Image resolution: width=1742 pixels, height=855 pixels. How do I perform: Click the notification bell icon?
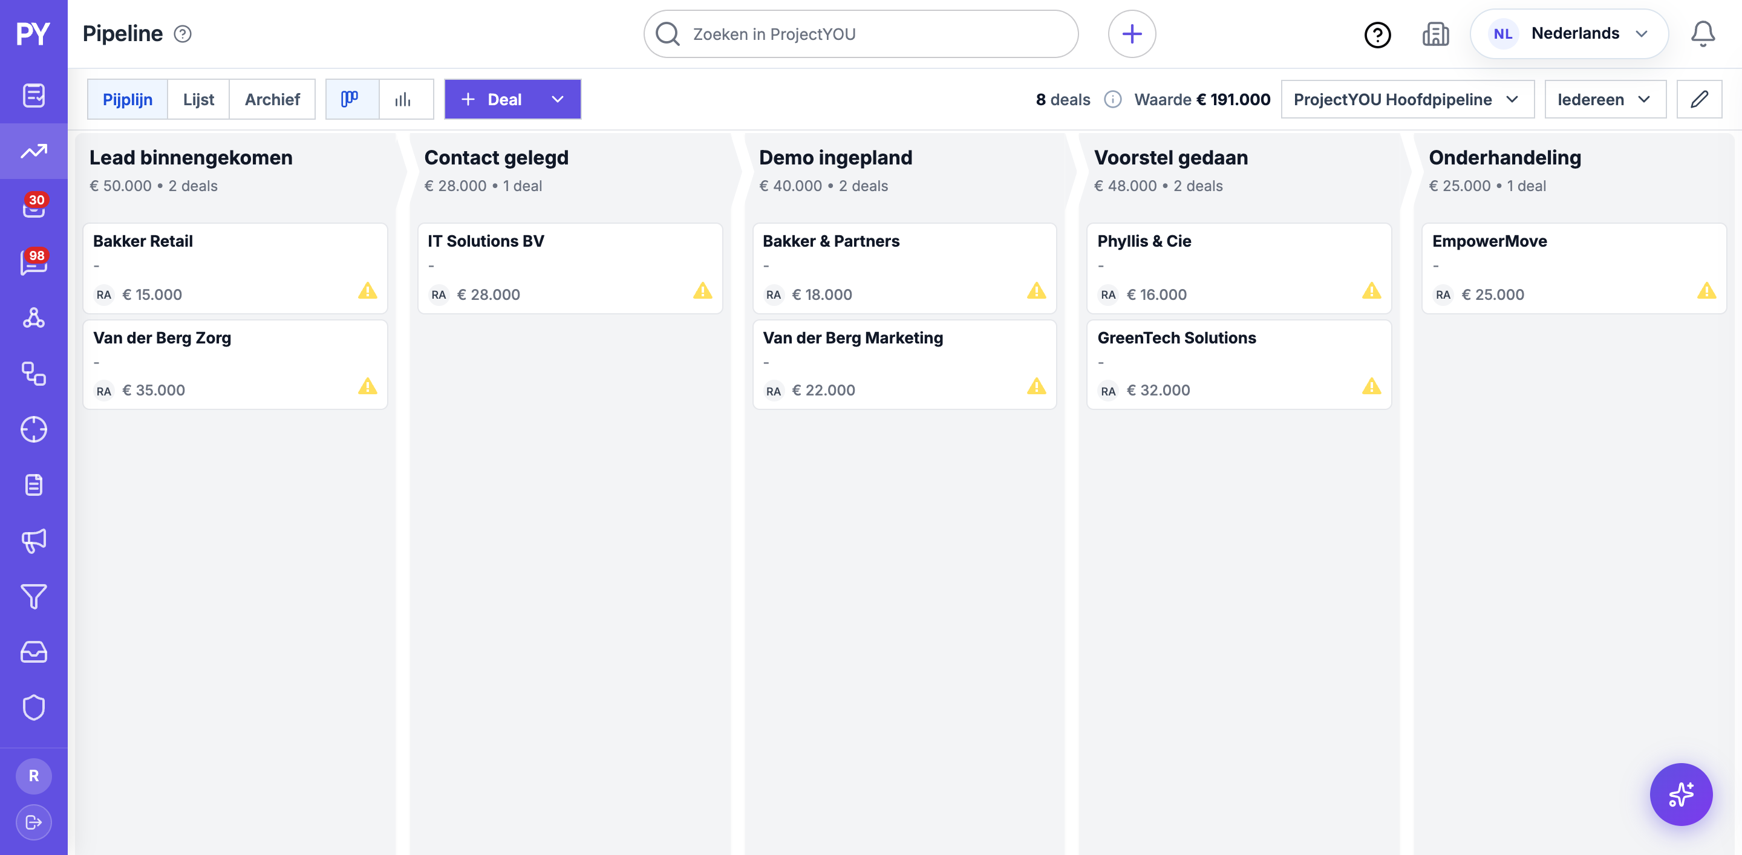coord(1702,34)
